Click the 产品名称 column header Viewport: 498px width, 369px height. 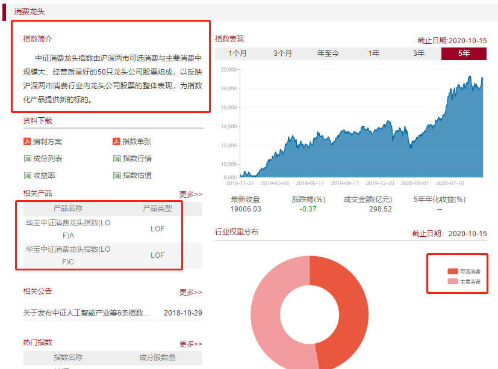click(68, 209)
